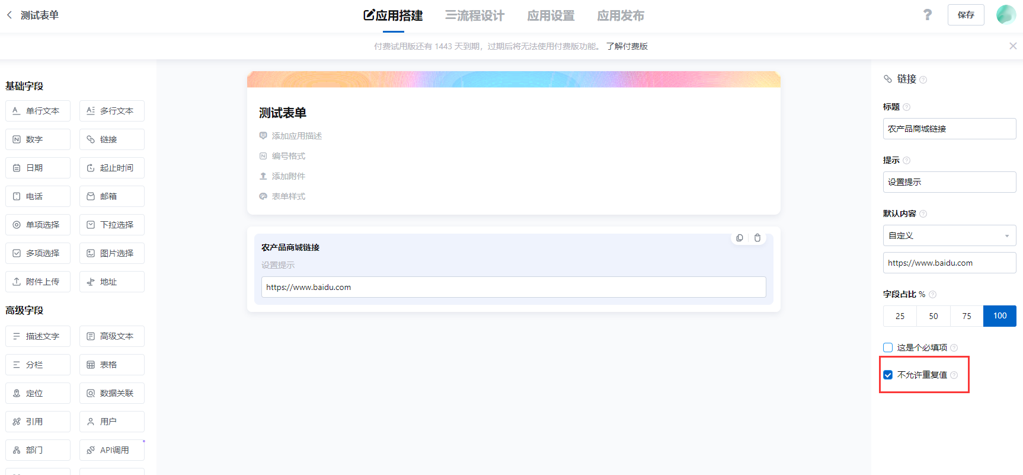Add a 分栏 layout field
The image size is (1023, 475).
(x=38, y=365)
